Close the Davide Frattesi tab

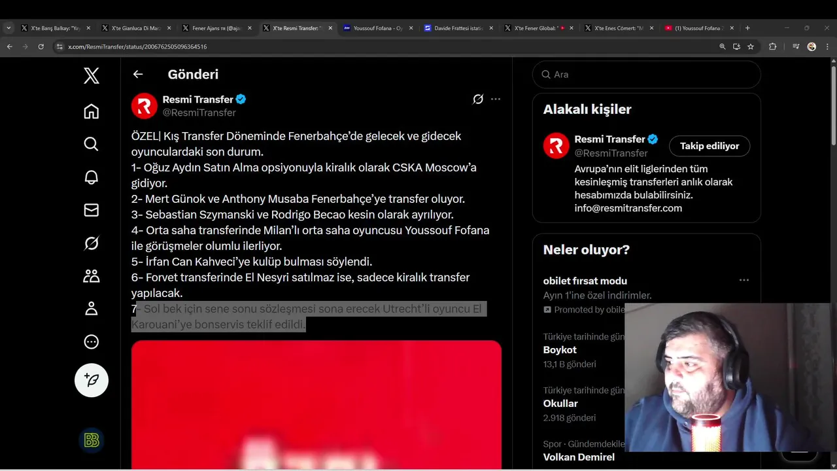[x=491, y=28]
